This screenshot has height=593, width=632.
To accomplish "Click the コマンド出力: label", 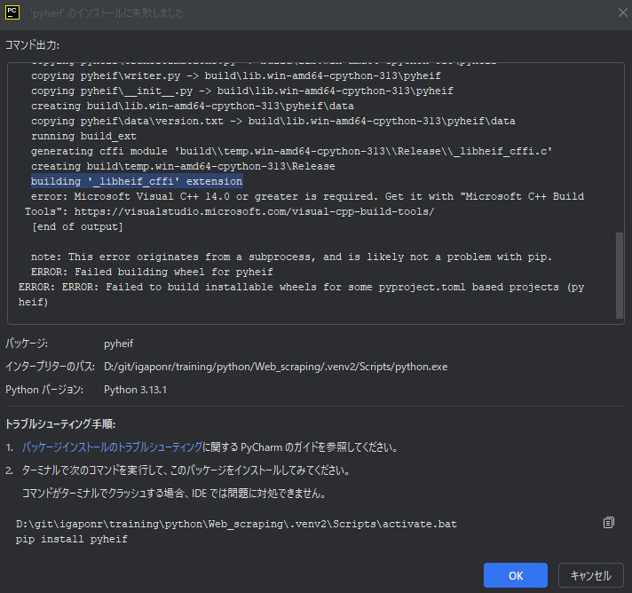I will [x=32, y=45].
